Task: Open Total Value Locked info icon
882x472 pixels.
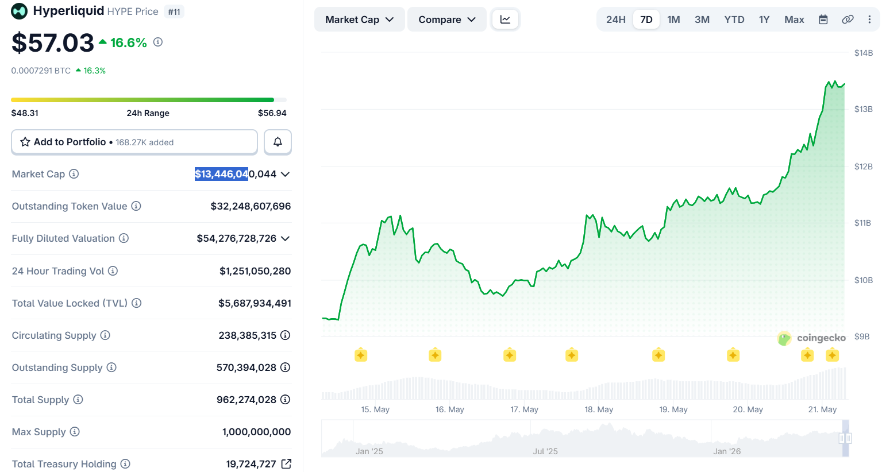Action: click(x=137, y=303)
